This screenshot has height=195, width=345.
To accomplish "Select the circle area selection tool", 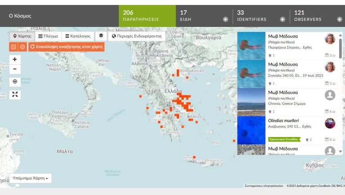I will point(22,47).
